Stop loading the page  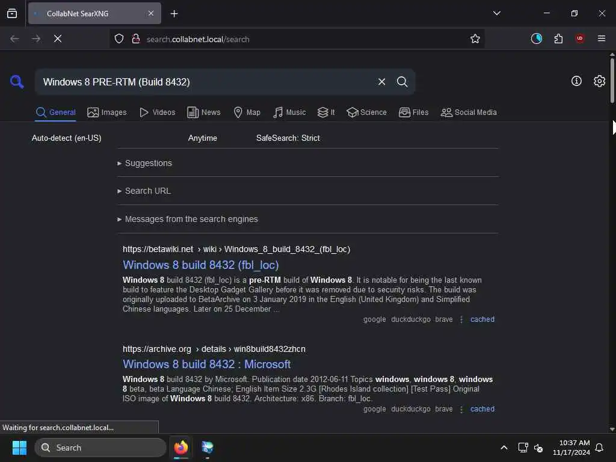[x=58, y=38]
